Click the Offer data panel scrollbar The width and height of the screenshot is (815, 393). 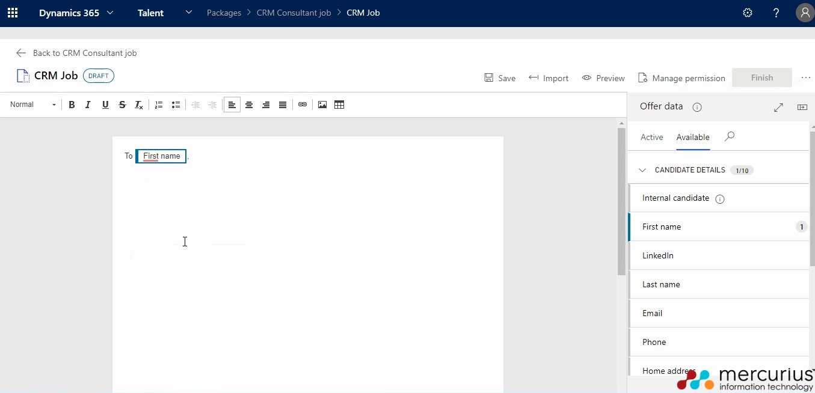click(812, 198)
